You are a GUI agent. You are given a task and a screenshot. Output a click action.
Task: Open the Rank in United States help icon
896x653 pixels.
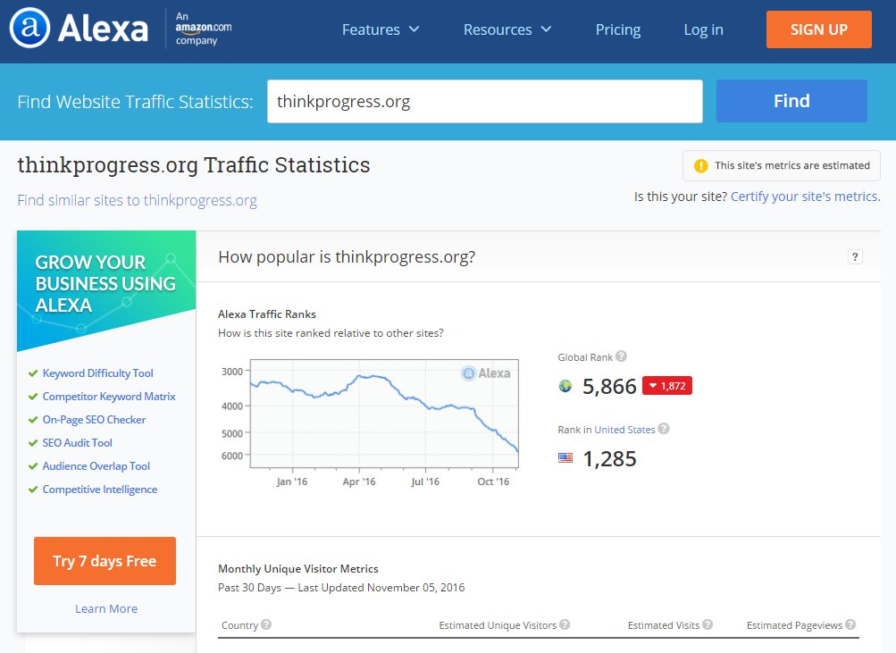click(x=664, y=429)
